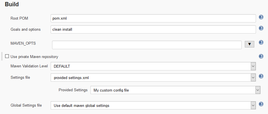Open help icon beside Settings file

point(261,76)
